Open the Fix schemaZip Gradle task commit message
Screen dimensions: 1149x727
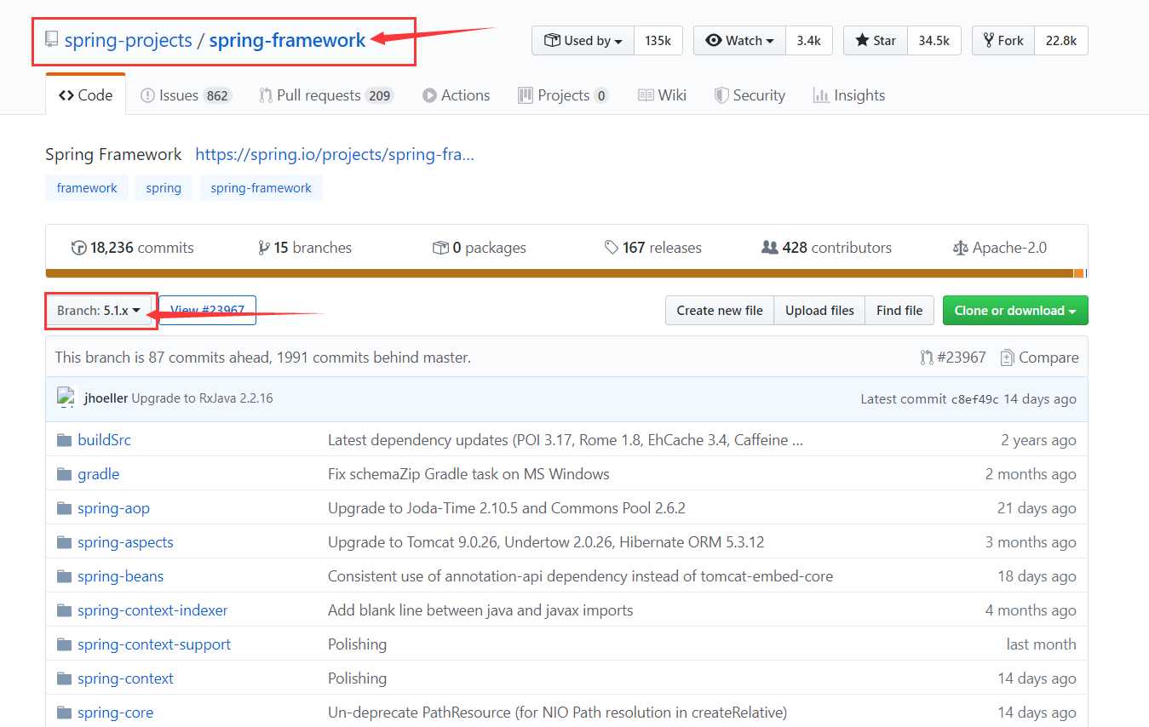click(x=468, y=474)
